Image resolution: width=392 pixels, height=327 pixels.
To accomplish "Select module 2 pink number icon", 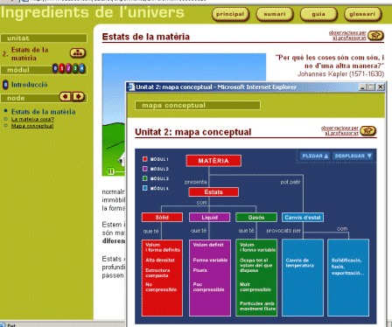I will point(68,68).
